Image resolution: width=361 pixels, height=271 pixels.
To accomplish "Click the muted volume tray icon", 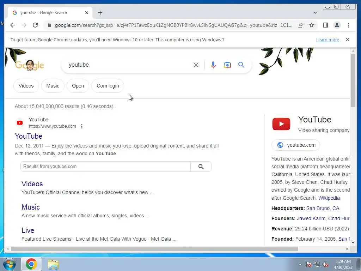I will coord(325,264).
